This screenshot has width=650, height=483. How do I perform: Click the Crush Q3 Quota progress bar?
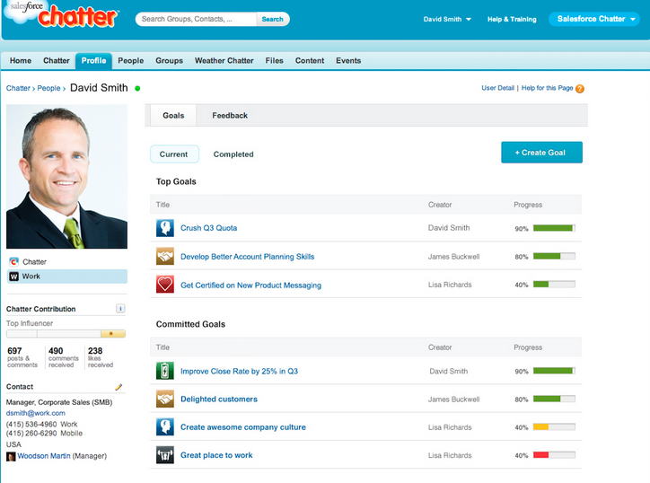coord(554,228)
